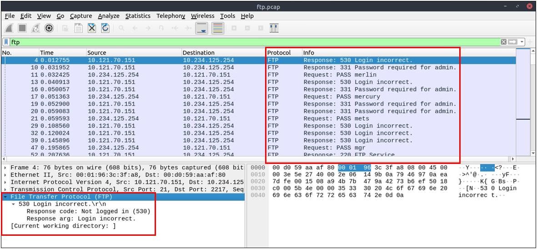
Task: Click the stop capture square icon
Action: coord(22,28)
